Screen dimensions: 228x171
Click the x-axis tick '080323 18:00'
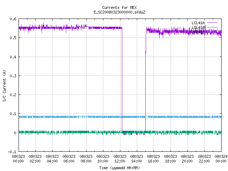pos(171,159)
